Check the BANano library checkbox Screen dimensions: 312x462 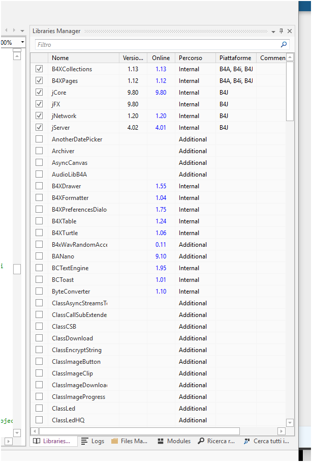[x=39, y=256]
